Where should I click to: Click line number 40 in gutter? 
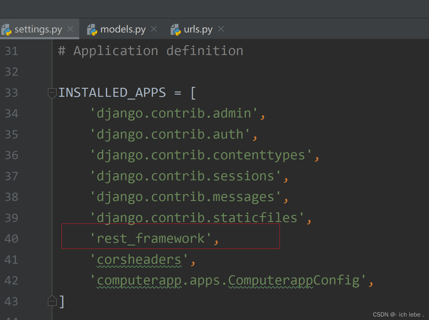pyautogui.click(x=11, y=239)
